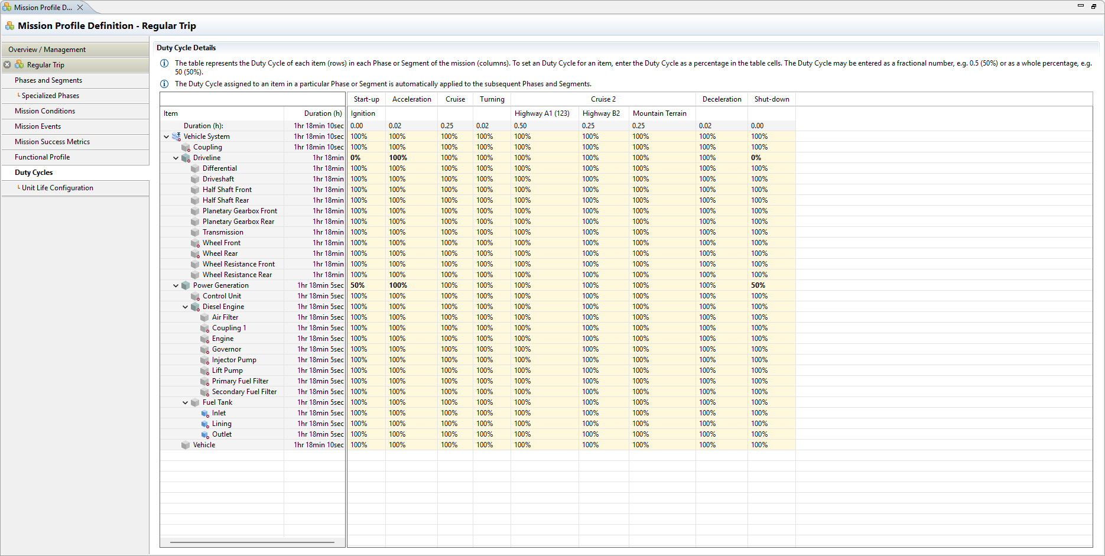Image resolution: width=1105 pixels, height=556 pixels.
Task: Open Specialized Phases page
Action: point(75,96)
